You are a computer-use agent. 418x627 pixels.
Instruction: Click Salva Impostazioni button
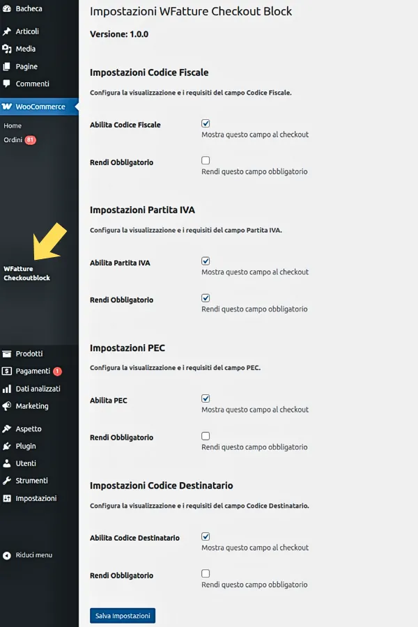point(123,616)
